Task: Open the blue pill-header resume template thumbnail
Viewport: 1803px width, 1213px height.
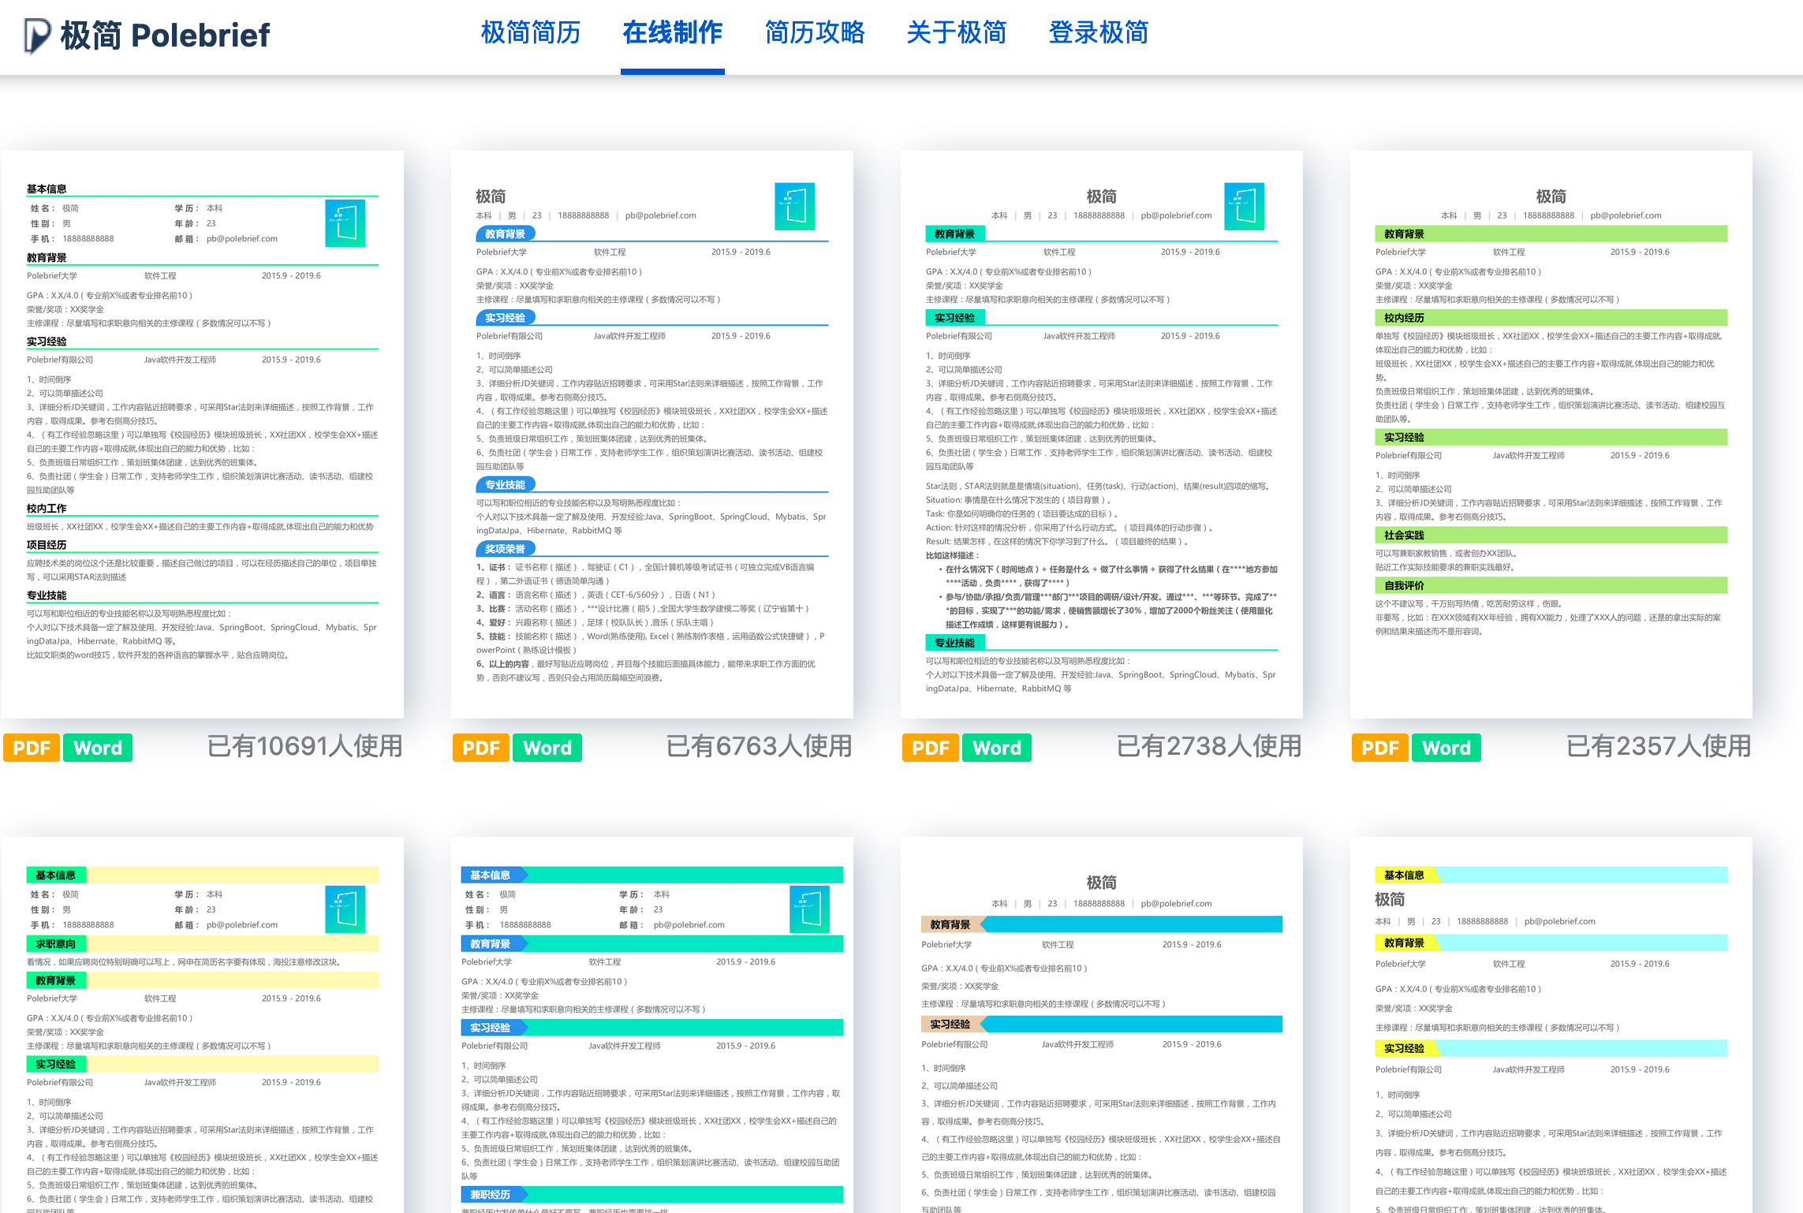Action: pyautogui.click(x=651, y=434)
